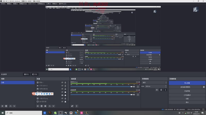Open the 场景集合(S) menu

[41, 4]
